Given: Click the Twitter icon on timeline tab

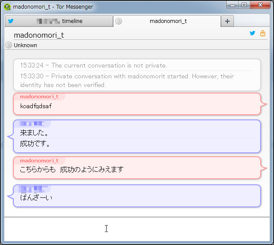Looking at the screenshot, I should coord(11,21).
